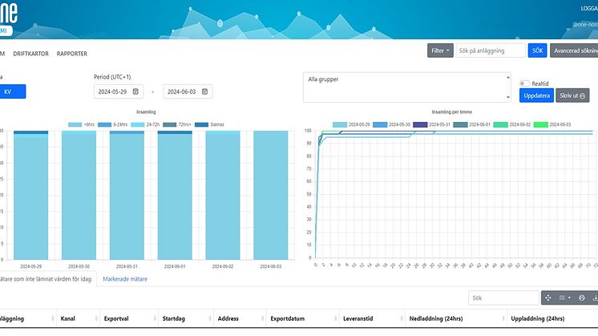
Task: Click the print icon in table toolbar
Action: pyautogui.click(x=582, y=298)
